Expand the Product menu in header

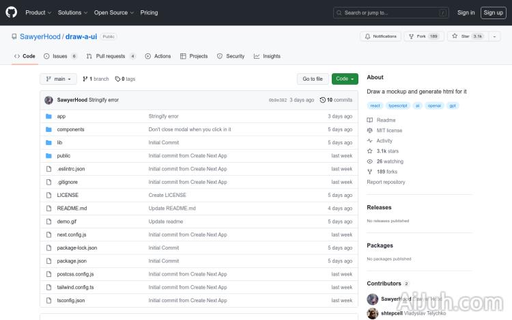click(38, 12)
